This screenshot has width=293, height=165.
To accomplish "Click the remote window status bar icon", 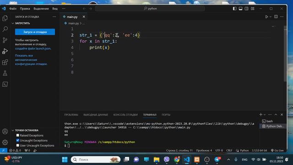I will [x=4, y=150].
